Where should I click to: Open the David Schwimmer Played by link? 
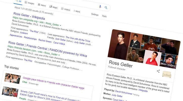click(124, 92)
